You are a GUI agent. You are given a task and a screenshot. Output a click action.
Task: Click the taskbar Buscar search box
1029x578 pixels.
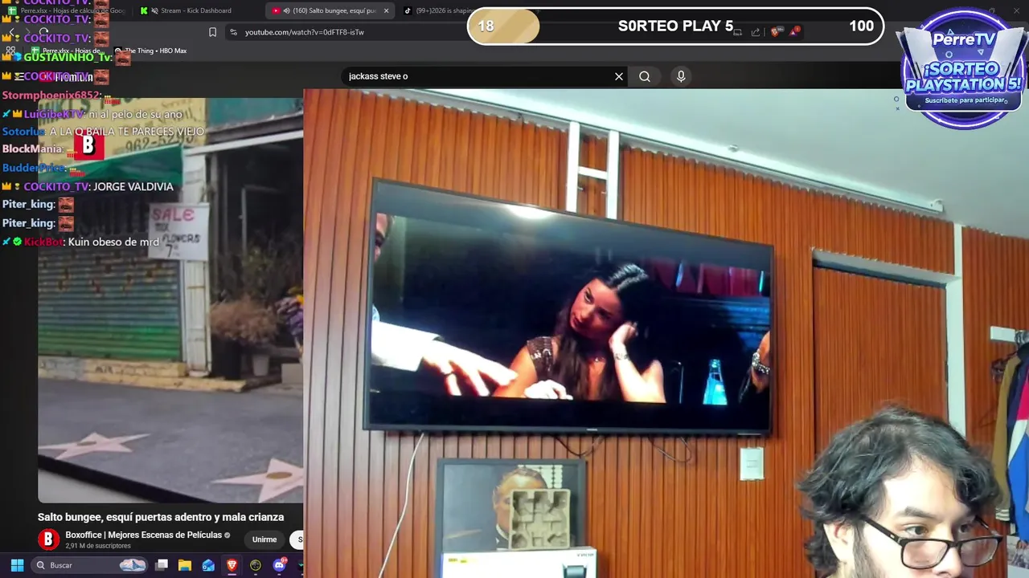pyautogui.click(x=90, y=565)
